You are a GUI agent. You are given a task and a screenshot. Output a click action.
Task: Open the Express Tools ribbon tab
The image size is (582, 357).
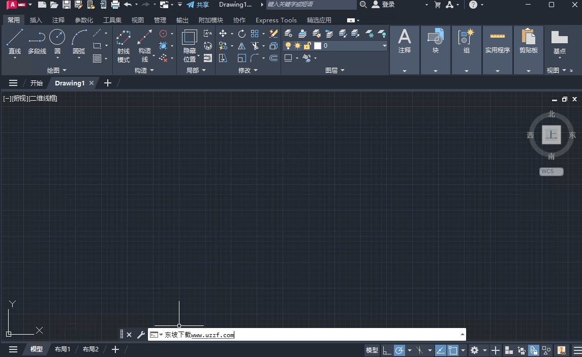(276, 20)
